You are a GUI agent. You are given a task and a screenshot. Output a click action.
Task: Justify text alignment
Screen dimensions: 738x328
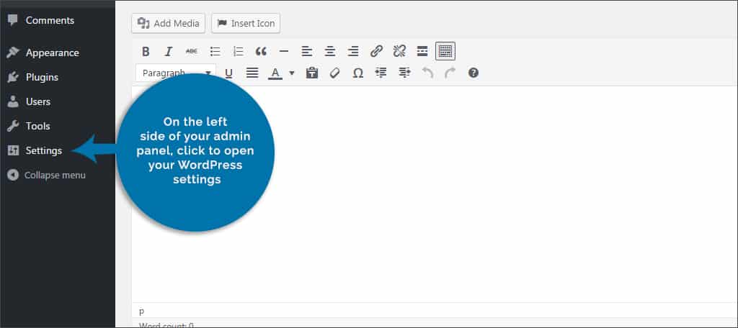(252, 73)
